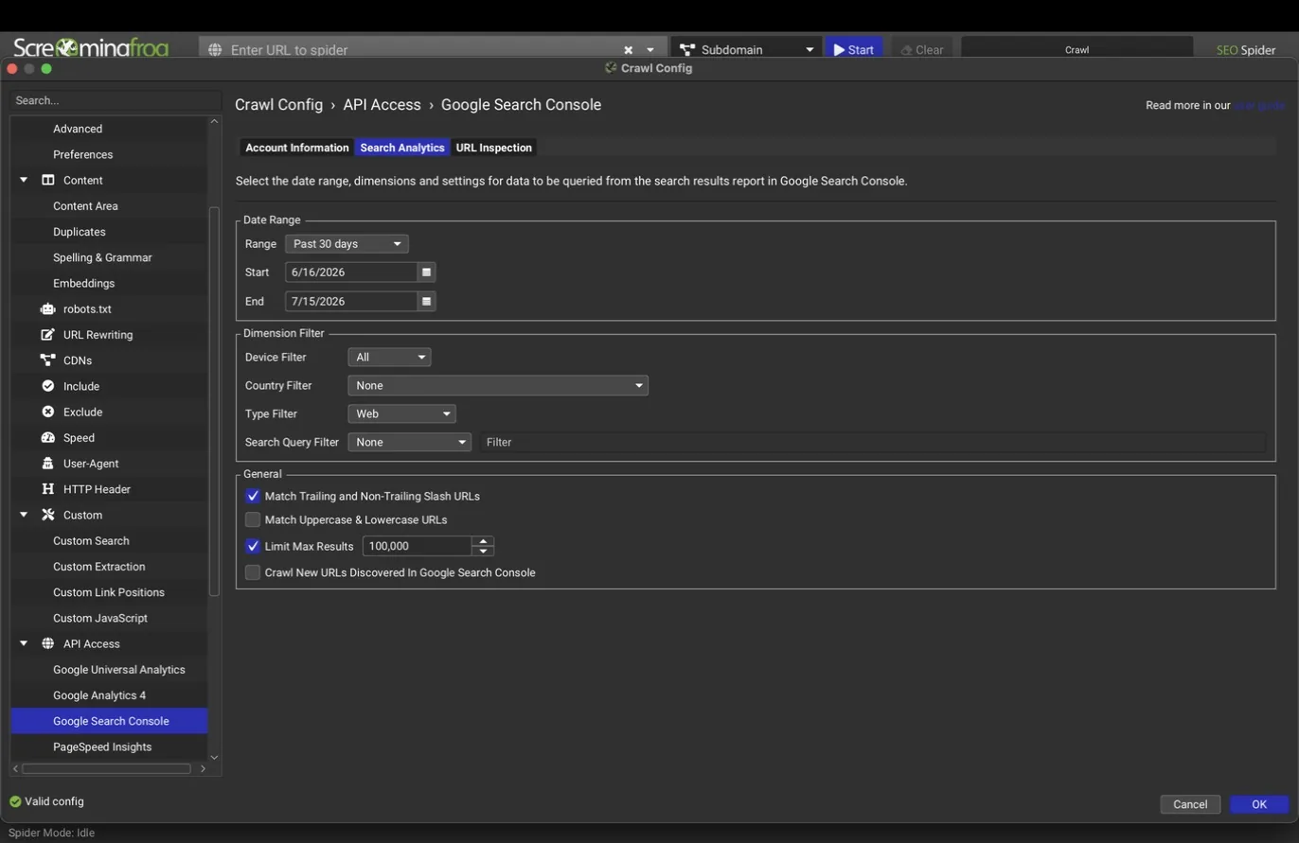Image resolution: width=1299 pixels, height=843 pixels.
Task: Click the config Search field
Action: 116,100
